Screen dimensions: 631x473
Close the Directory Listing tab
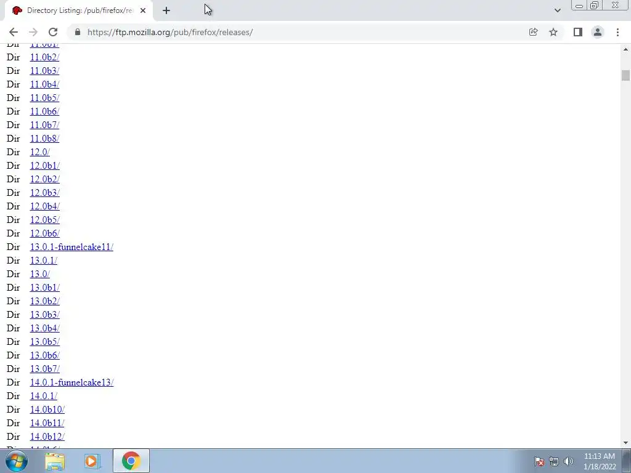tap(143, 10)
